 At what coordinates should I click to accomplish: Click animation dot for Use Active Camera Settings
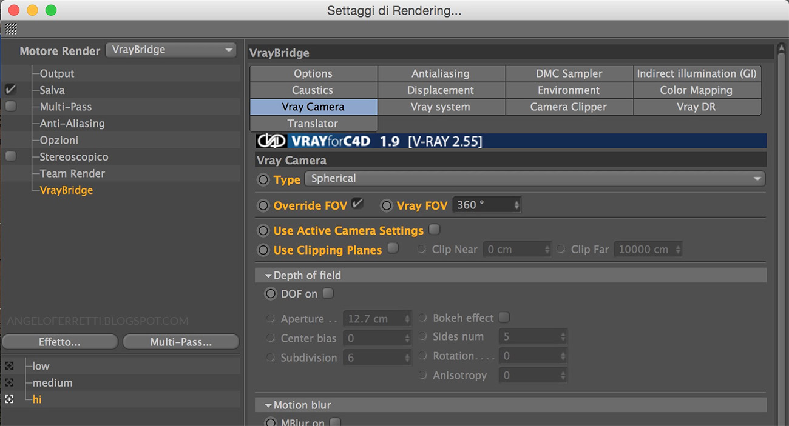263,231
